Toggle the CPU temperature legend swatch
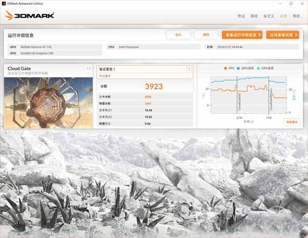Viewport: 308px width, 238px height. point(258,68)
